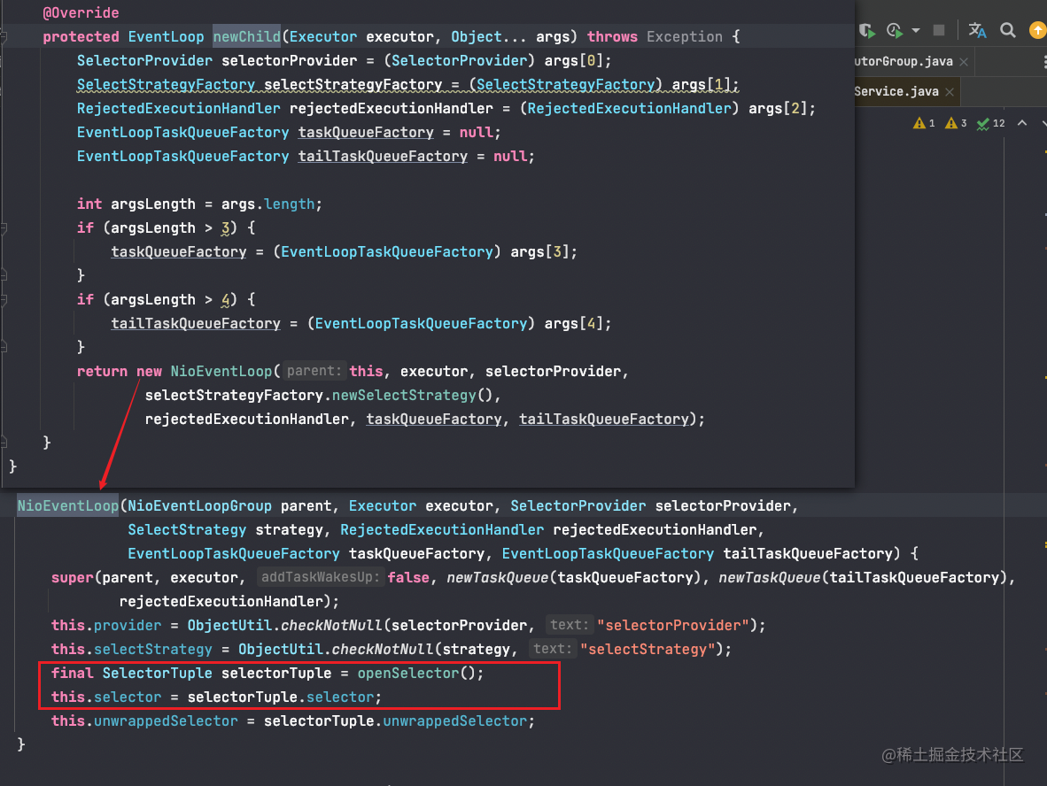Screen dimensions: 1047x786
Task: Go to previous highlighted problem chevron
Action: click(1021, 123)
